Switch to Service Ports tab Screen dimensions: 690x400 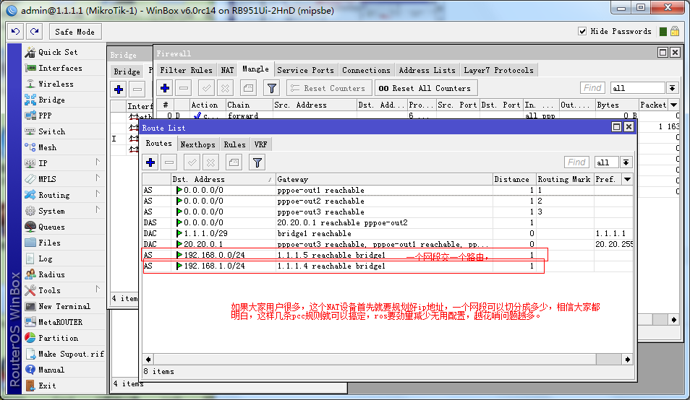coord(305,70)
